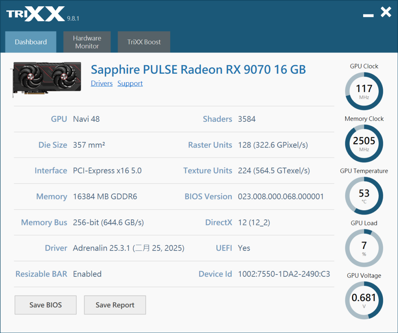The image size is (398, 333).
Task: Click the Drivers link
Action: (102, 83)
